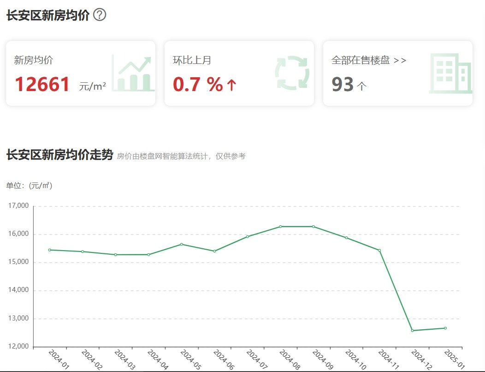Click the 93 listings count
Viewport: 485px width, 372px height.
(x=343, y=85)
